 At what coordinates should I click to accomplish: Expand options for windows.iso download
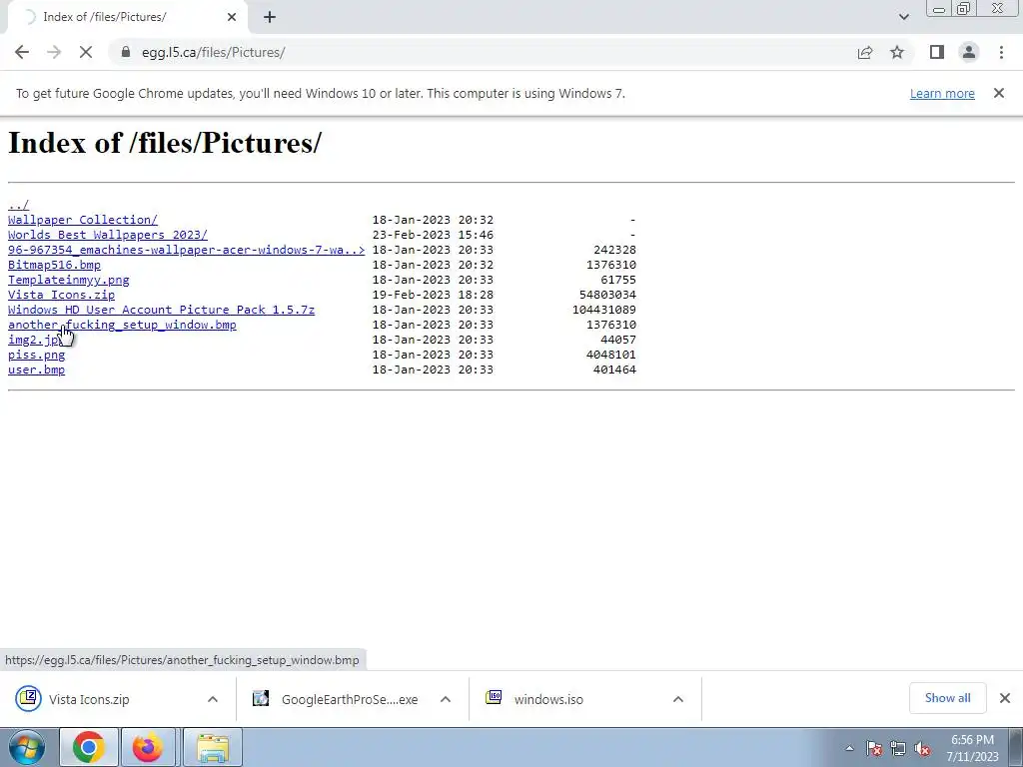[x=678, y=699]
